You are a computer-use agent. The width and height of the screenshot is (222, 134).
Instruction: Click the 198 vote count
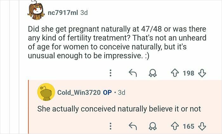[188, 73]
